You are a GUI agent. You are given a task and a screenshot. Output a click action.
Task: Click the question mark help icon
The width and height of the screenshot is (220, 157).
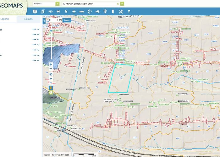coord(129,11)
